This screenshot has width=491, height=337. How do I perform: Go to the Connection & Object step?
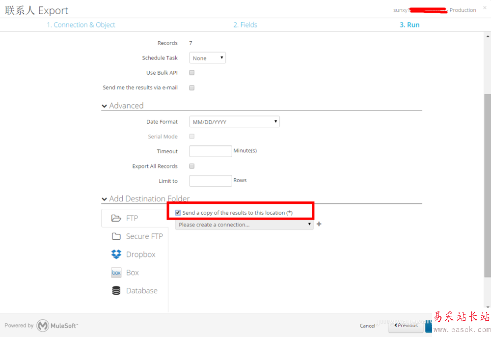tap(81, 25)
